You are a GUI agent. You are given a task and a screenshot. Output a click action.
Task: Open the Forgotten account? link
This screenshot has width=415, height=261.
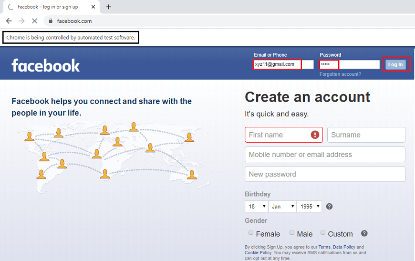(340, 74)
